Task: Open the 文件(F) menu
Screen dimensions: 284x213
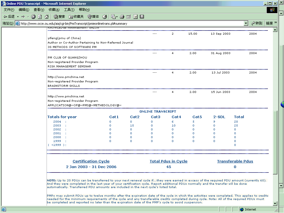Action: click(x=9, y=10)
